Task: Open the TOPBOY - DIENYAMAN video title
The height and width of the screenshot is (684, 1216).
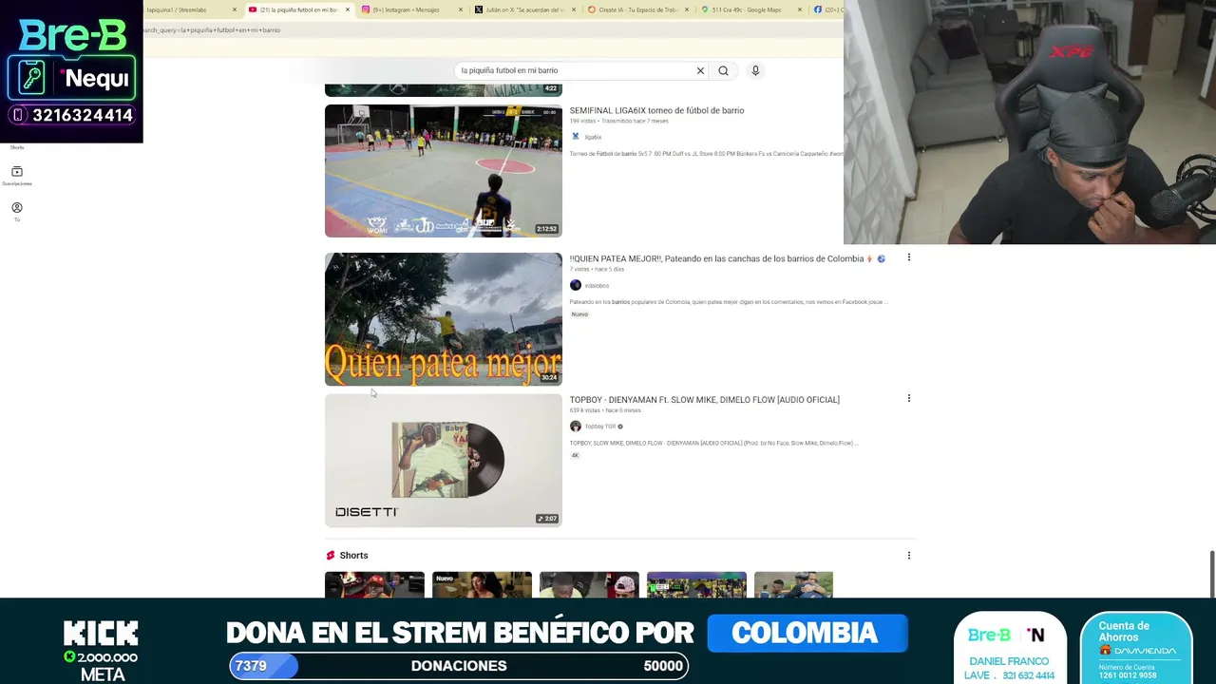Action: pyautogui.click(x=704, y=400)
